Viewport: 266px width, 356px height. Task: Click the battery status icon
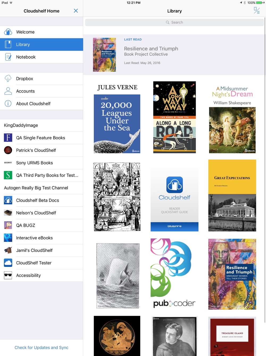point(259,3)
